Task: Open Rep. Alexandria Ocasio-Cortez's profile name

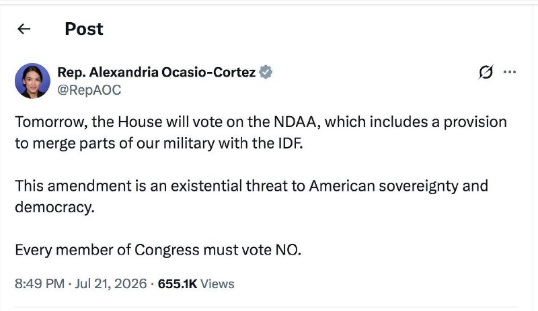Action: pyautogui.click(x=156, y=73)
